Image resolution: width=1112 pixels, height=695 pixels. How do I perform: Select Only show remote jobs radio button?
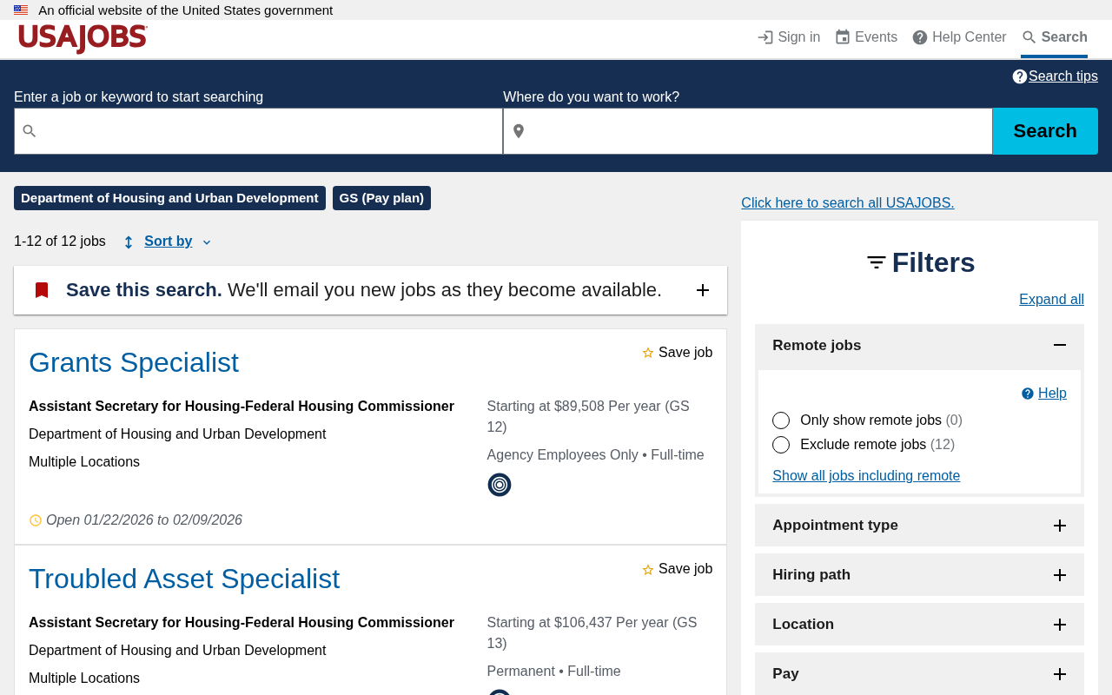pyautogui.click(x=781, y=420)
